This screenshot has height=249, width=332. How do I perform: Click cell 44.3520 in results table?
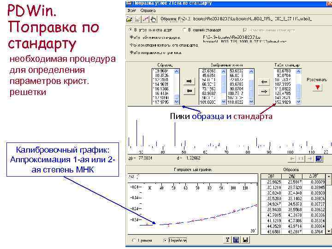tap(271, 226)
